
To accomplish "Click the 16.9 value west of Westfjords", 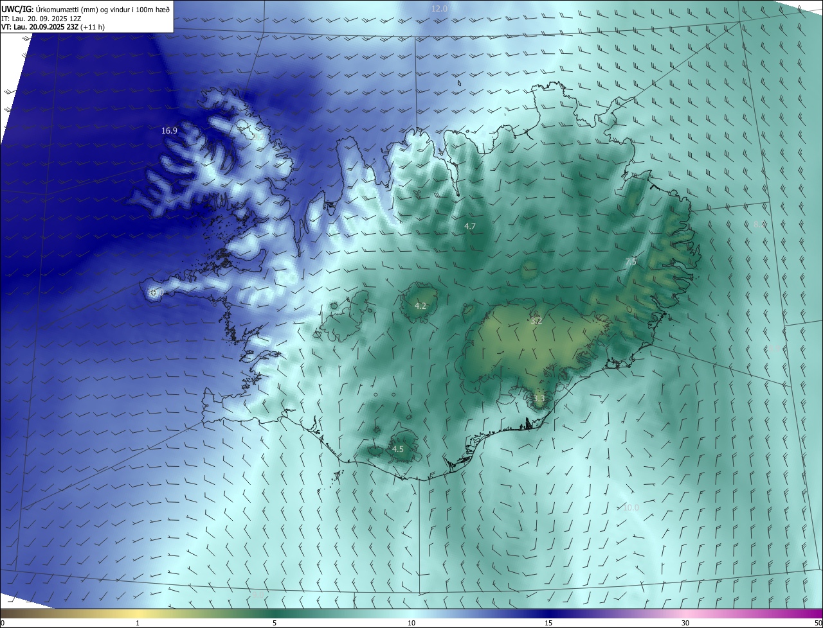I will tap(169, 130).
